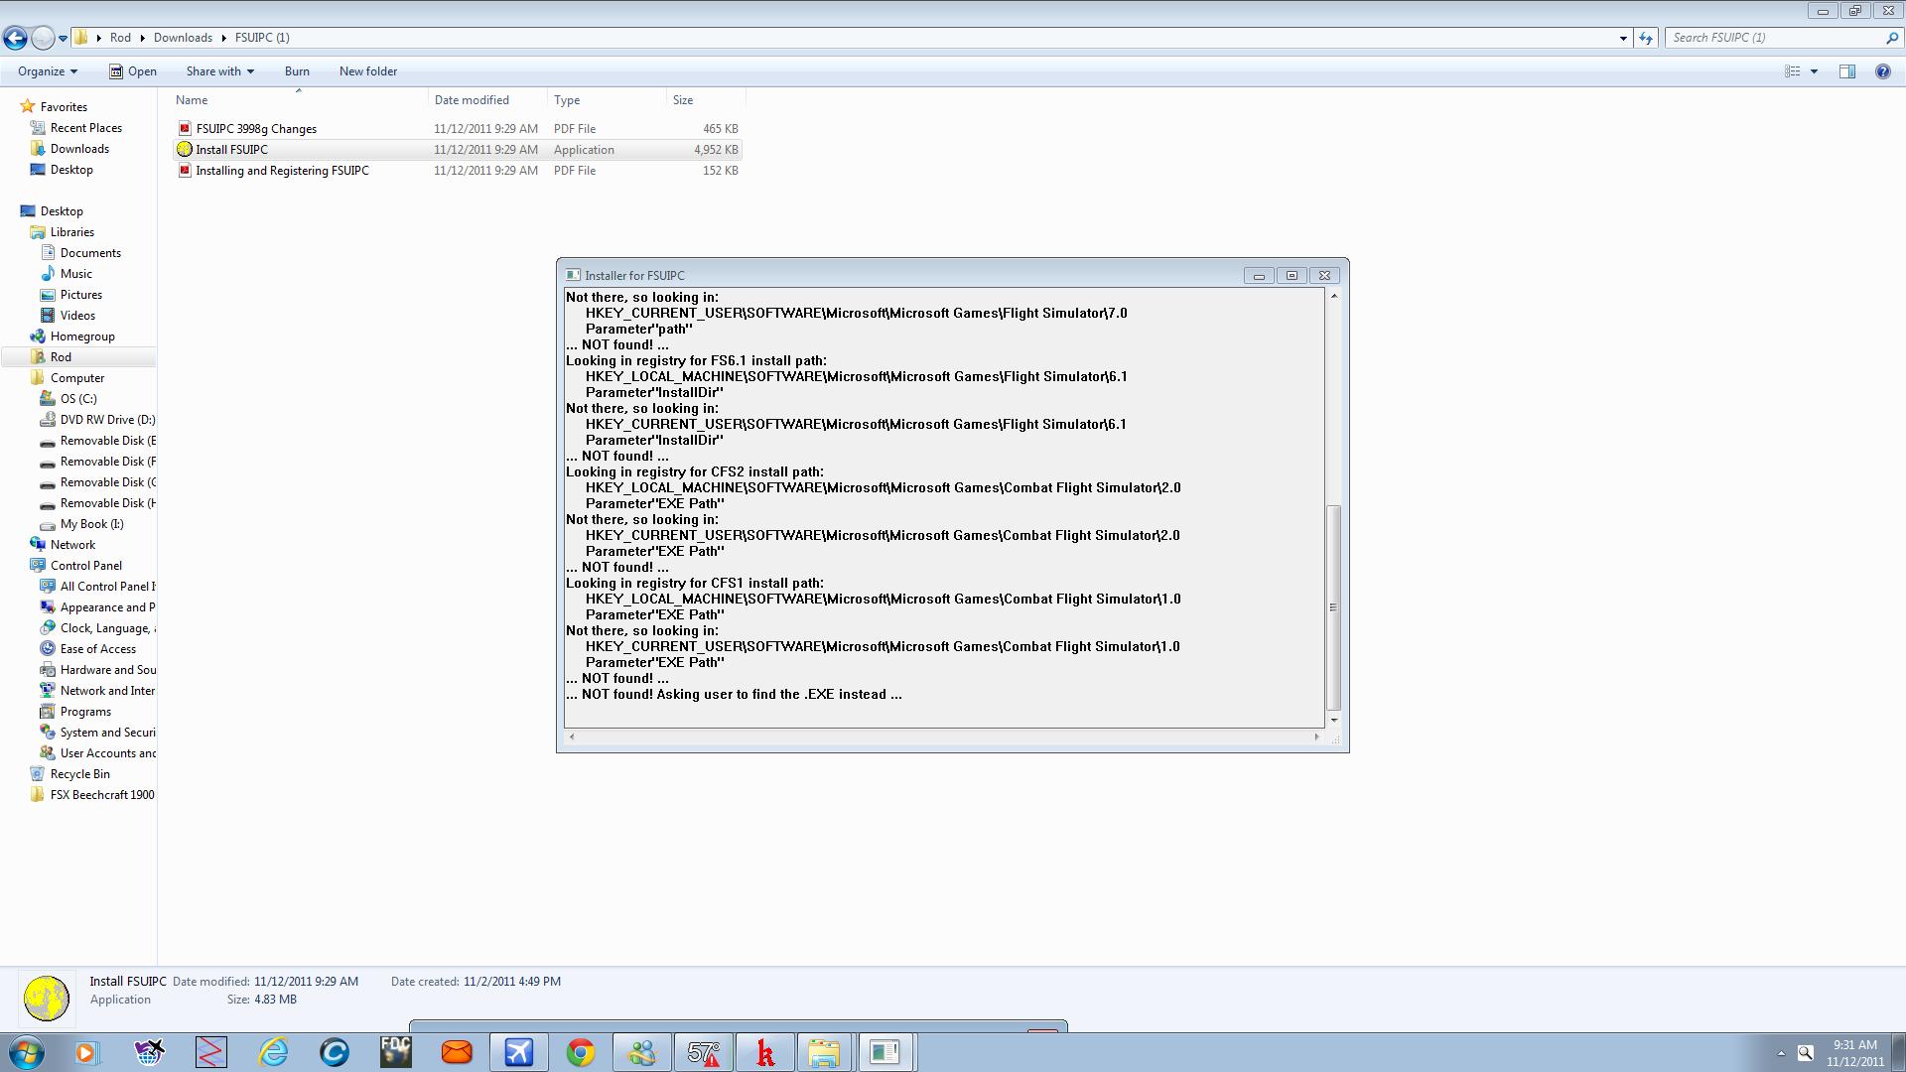The width and height of the screenshot is (1906, 1072).
Task: Open DVD RW Drive (D:)
Action: (107, 420)
